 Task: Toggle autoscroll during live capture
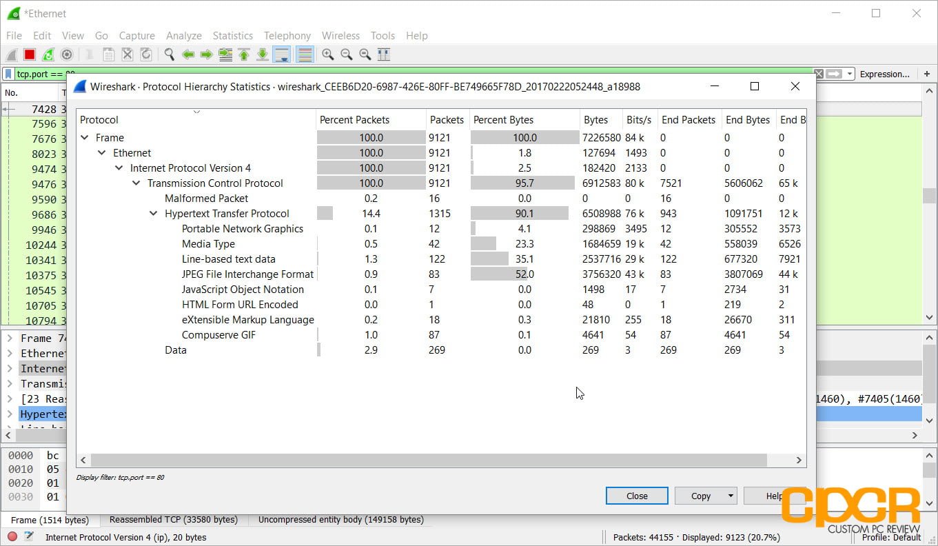pos(281,54)
